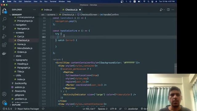This screenshot has width=197, height=111.
Task: Open the Run menu
Action: [x=46, y=2]
